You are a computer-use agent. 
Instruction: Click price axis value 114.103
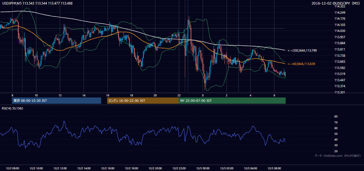click(340, 25)
